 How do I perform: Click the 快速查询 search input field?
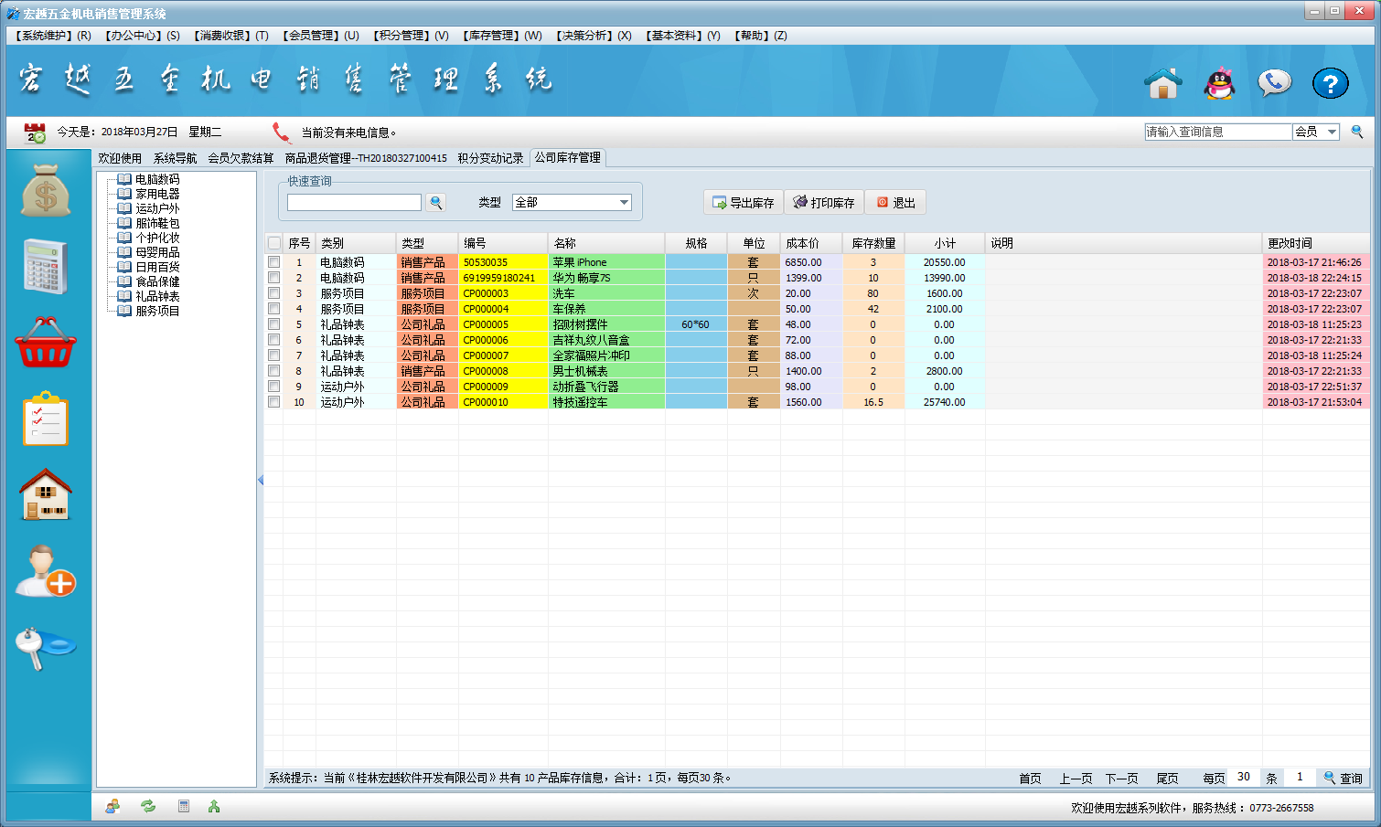[x=354, y=203]
